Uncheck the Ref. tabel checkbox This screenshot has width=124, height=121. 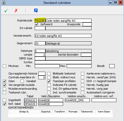(4, 104)
